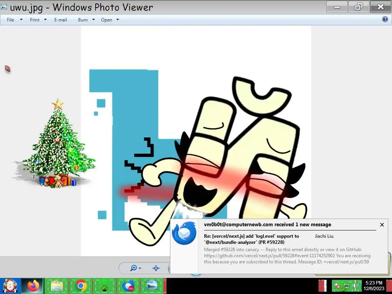This screenshot has width=392, height=294.
Task: Open the Action Center flag tray icon
Action: [x=337, y=286]
